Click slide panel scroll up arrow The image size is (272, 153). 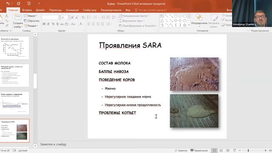[x=35, y=35]
